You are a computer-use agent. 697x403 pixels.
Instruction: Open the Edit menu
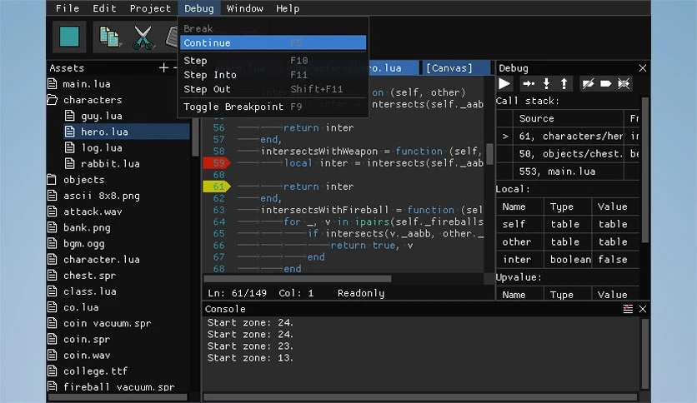[x=104, y=8]
